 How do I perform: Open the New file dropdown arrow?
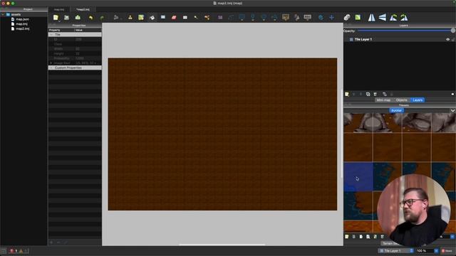point(59,21)
